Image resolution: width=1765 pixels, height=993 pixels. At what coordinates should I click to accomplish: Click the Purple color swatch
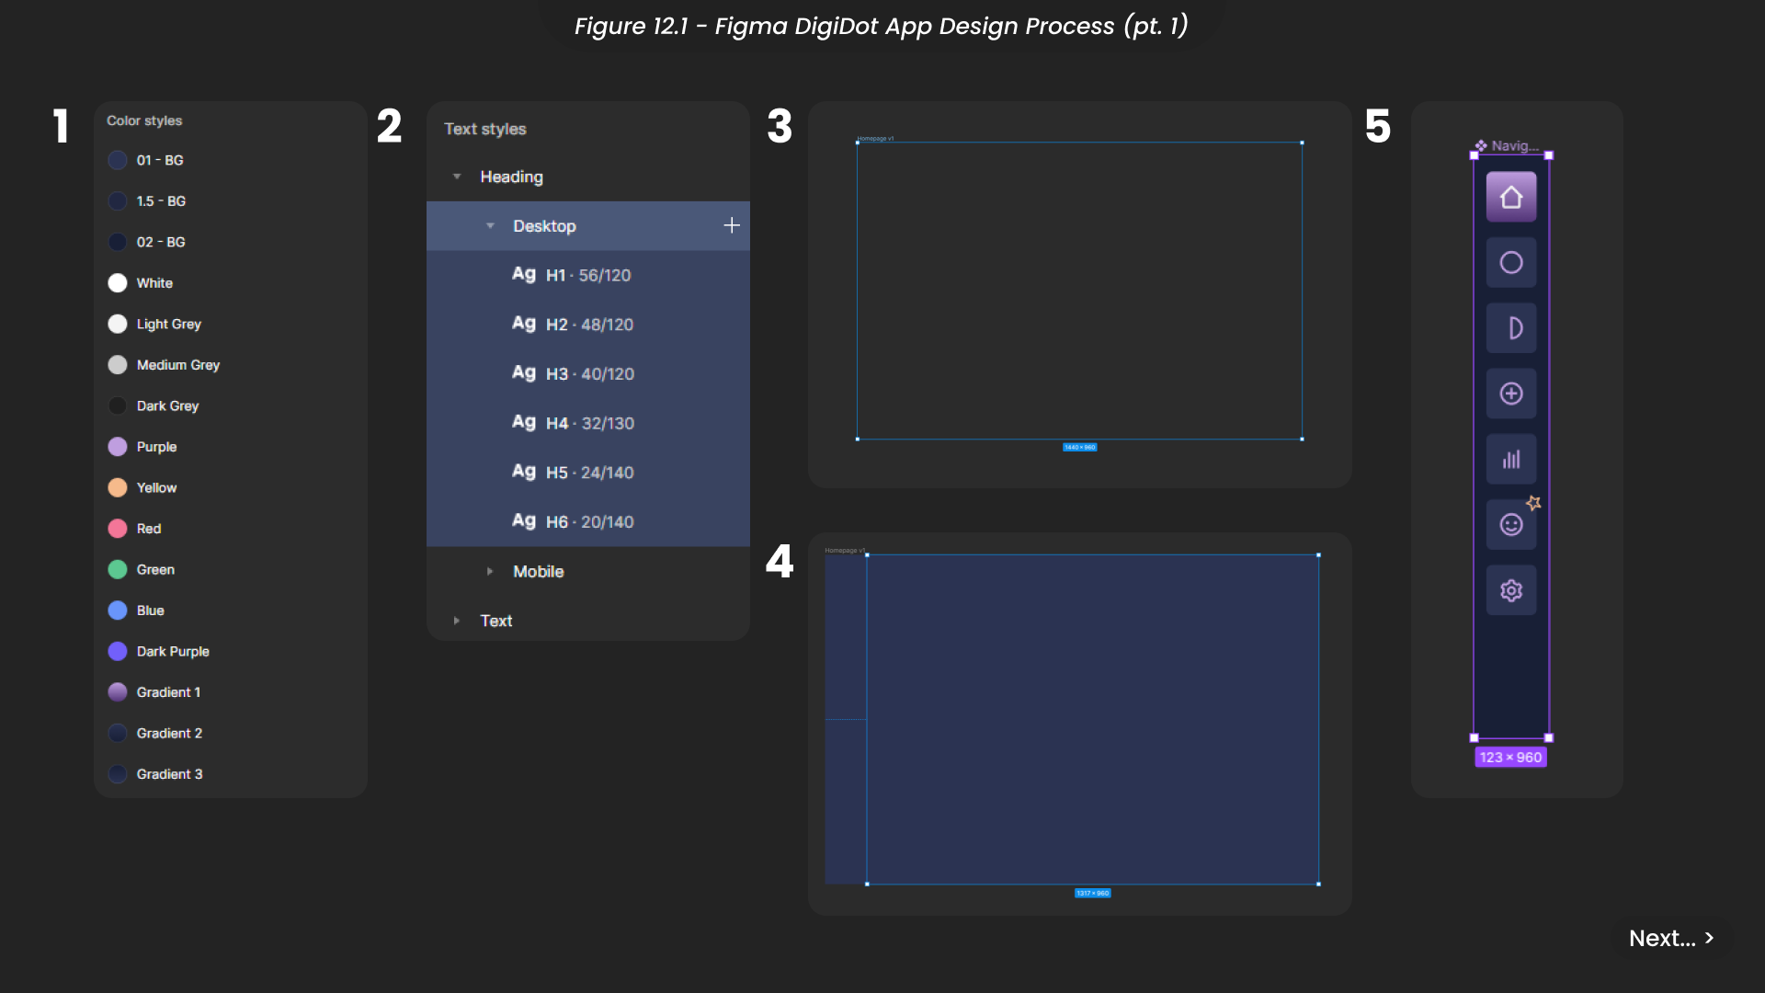[118, 447]
